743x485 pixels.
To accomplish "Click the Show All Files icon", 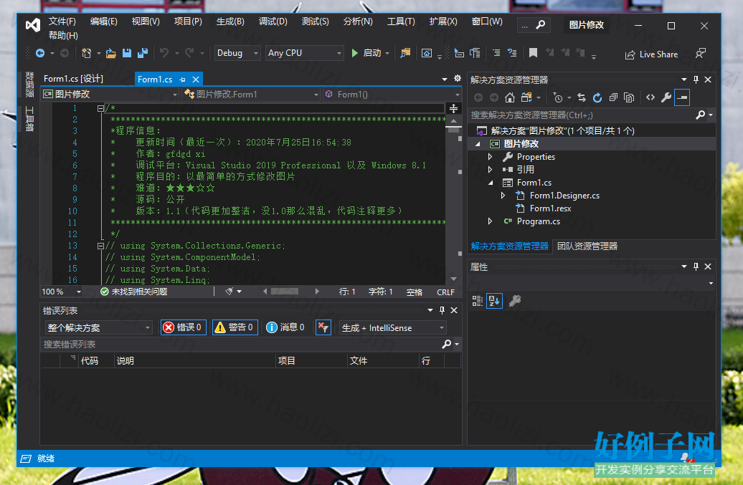I will click(629, 97).
